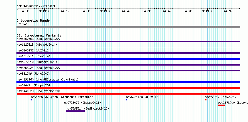The height and width of the screenshot is (122, 248).
Task: Open nsv6566024 (Sedlazeck2020) label
Action: [x=38, y=68]
